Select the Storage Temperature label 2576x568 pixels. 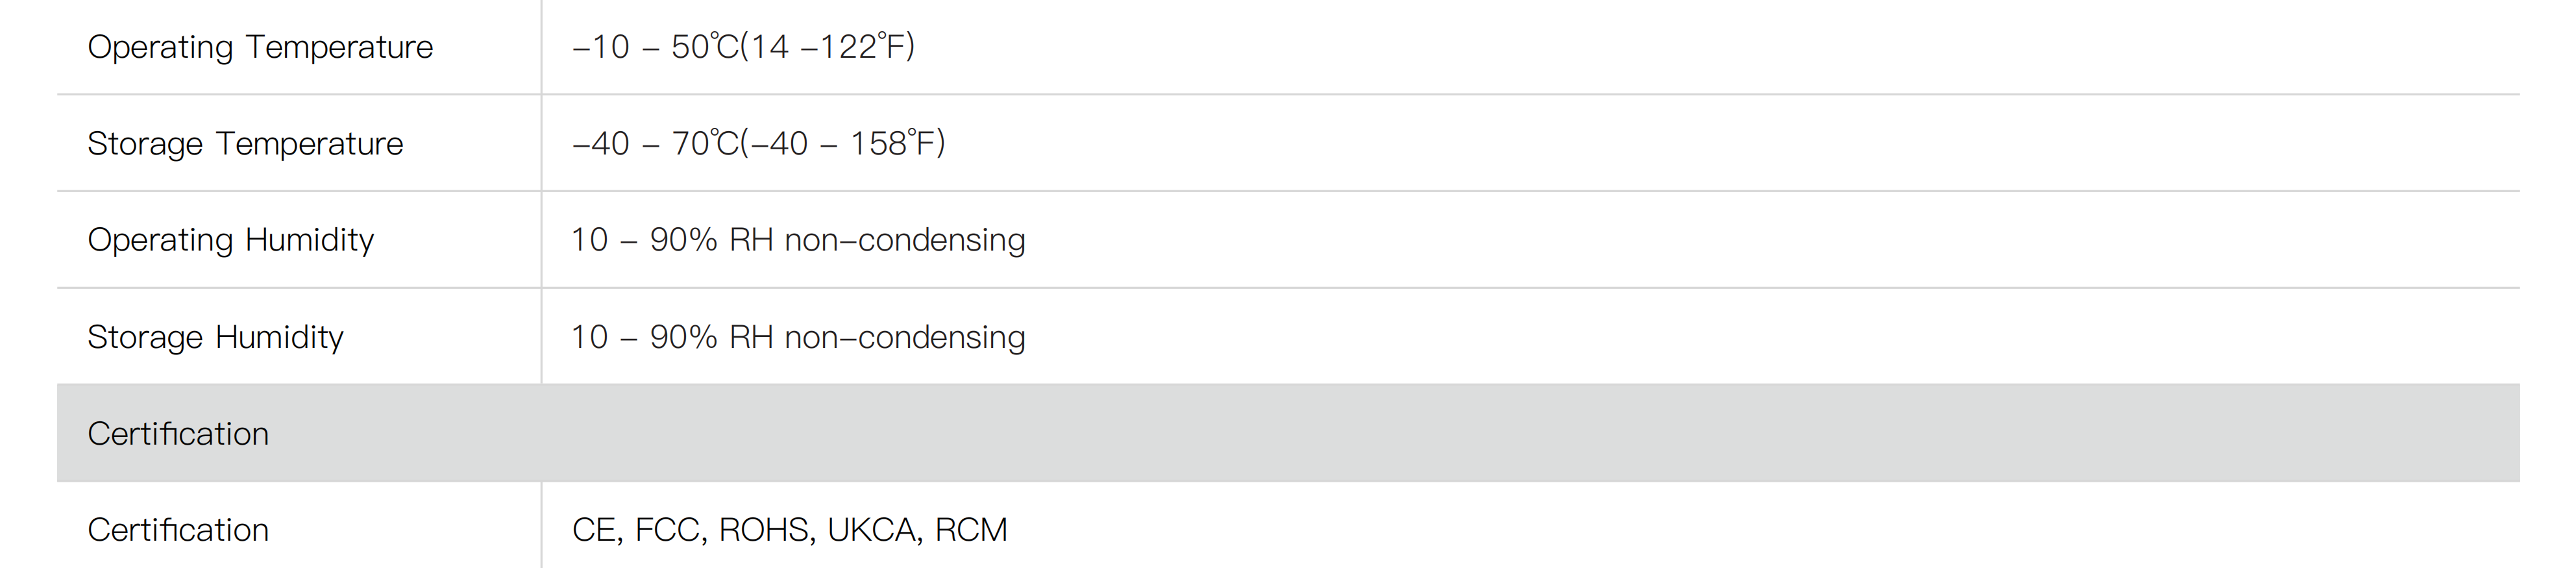[245, 144]
